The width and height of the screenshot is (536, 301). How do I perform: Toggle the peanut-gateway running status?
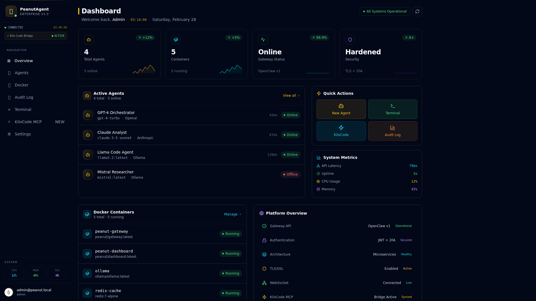click(231, 234)
